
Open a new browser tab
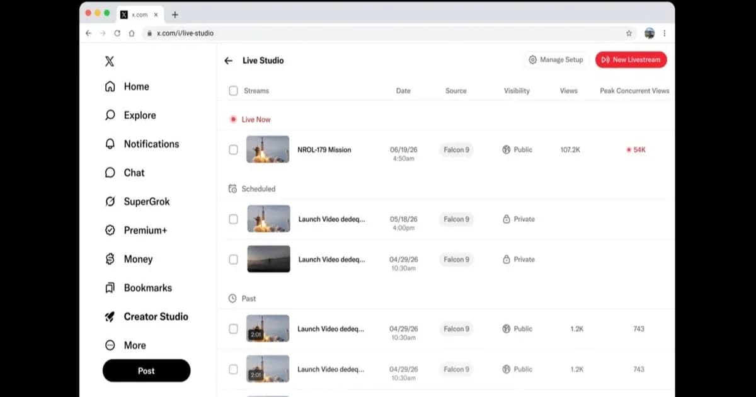pyautogui.click(x=175, y=14)
